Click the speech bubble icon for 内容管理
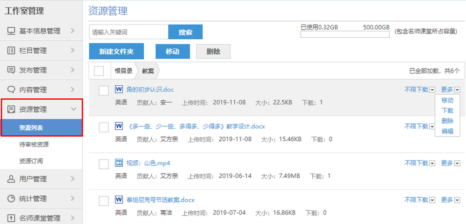 [11, 90]
